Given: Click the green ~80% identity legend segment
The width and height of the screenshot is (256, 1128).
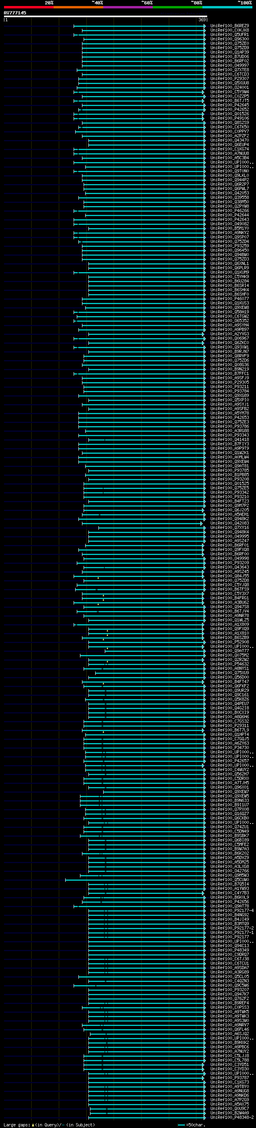Looking at the screenshot, I should point(178,7).
